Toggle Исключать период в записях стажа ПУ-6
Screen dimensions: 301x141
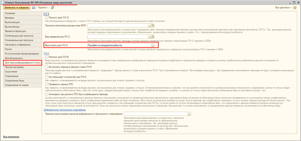[46, 67]
